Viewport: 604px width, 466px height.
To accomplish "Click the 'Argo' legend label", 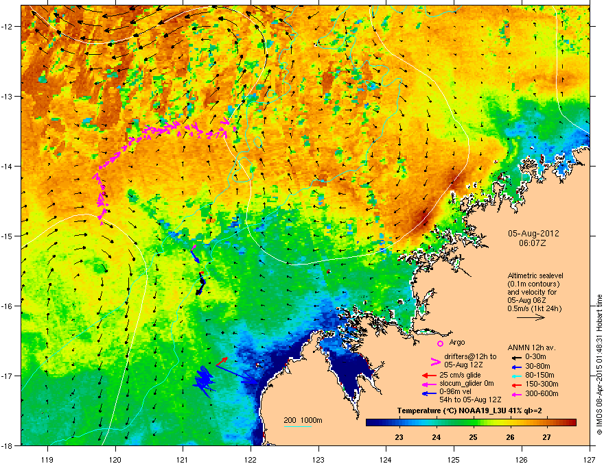I will coord(457,342).
